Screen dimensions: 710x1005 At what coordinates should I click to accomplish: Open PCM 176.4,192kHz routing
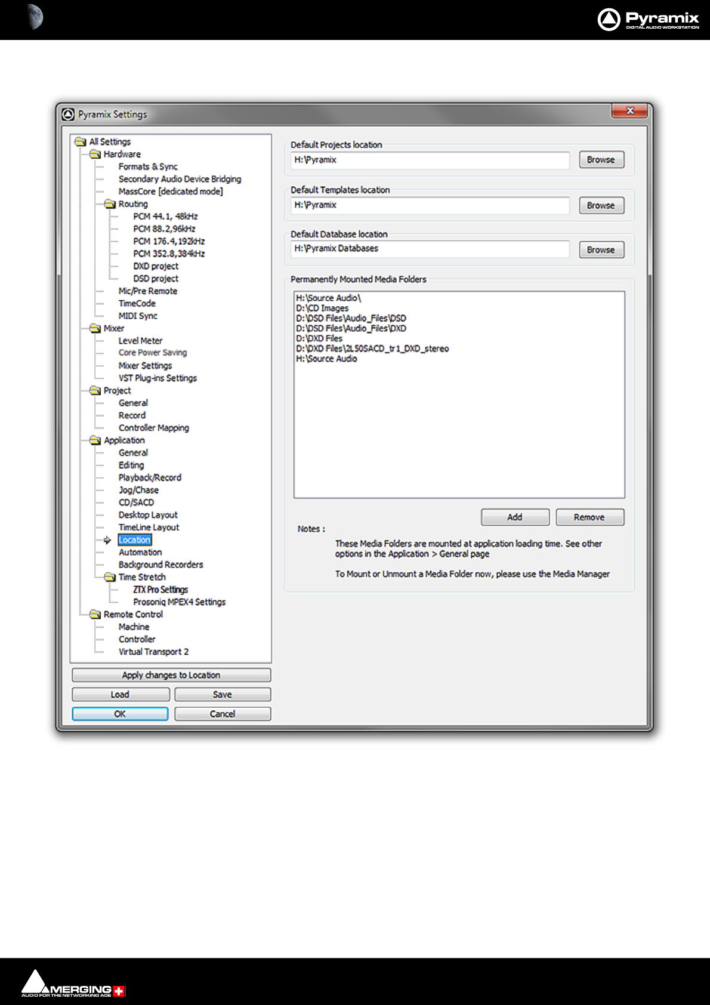[x=169, y=242]
